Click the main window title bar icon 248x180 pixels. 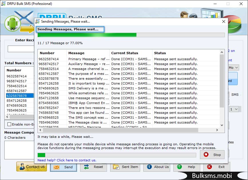(x=3, y=3)
